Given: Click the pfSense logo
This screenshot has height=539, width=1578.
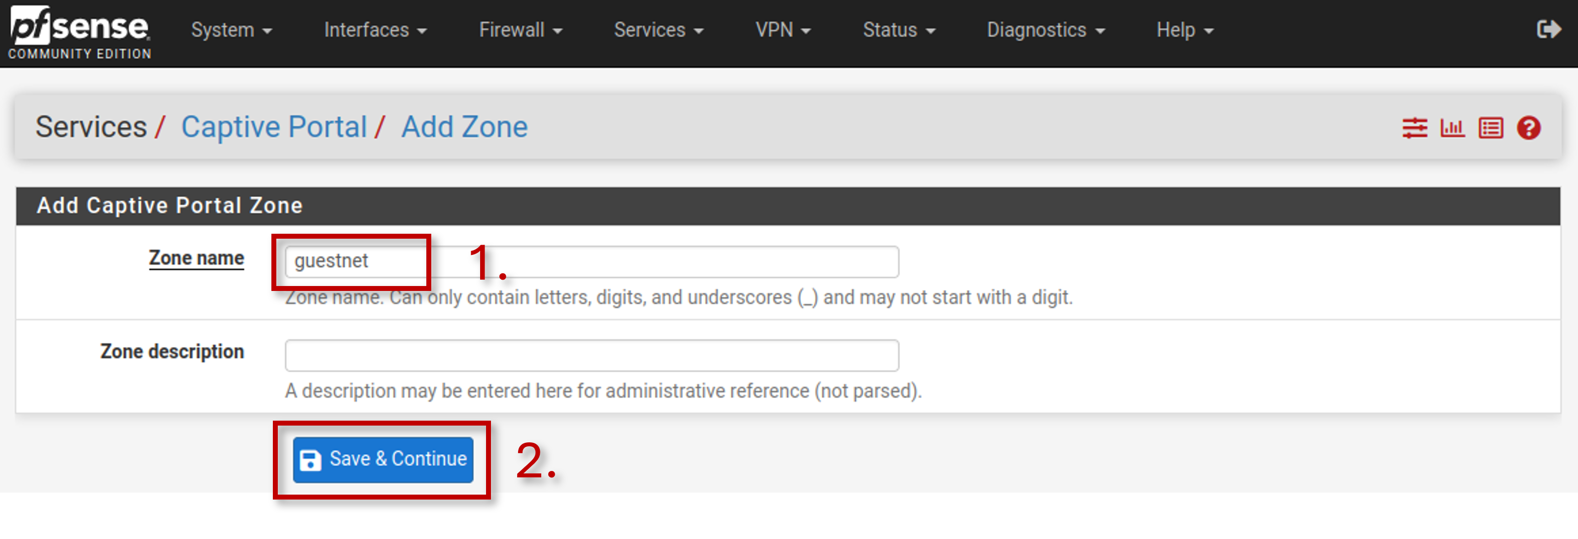Looking at the screenshot, I should click(79, 32).
